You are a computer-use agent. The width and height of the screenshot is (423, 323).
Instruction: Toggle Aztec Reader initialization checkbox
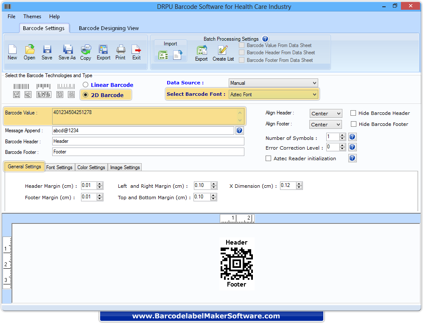click(269, 158)
